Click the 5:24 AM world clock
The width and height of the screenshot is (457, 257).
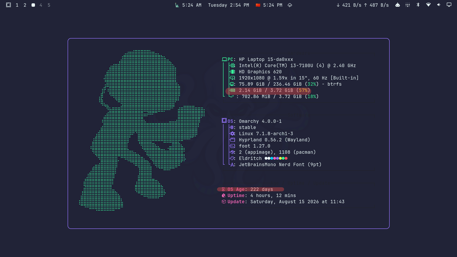click(192, 5)
